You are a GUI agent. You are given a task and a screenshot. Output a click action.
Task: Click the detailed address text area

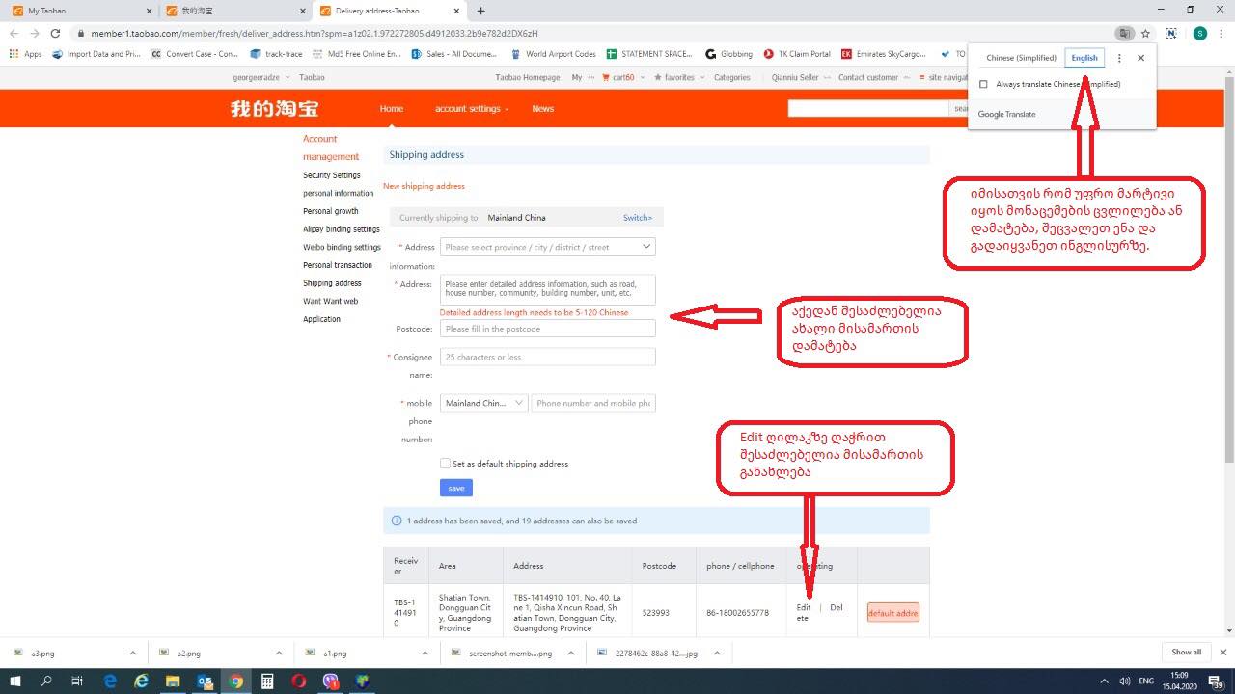(x=547, y=290)
